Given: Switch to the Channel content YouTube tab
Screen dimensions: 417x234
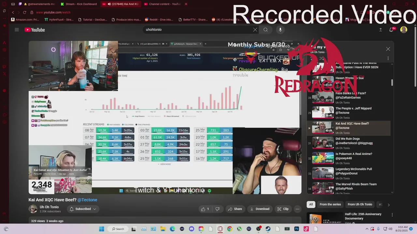Looking at the screenshot, I should (x=162, y=4).
